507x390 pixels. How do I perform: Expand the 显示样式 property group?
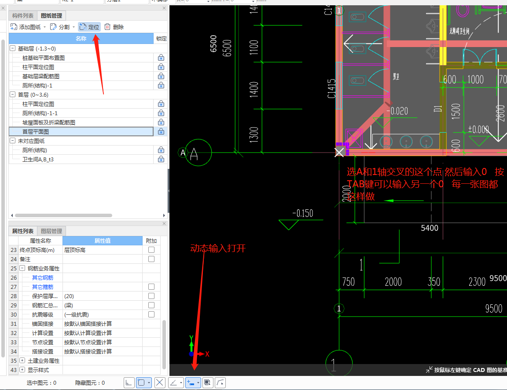pyautogui.click(x=22, y=370)
